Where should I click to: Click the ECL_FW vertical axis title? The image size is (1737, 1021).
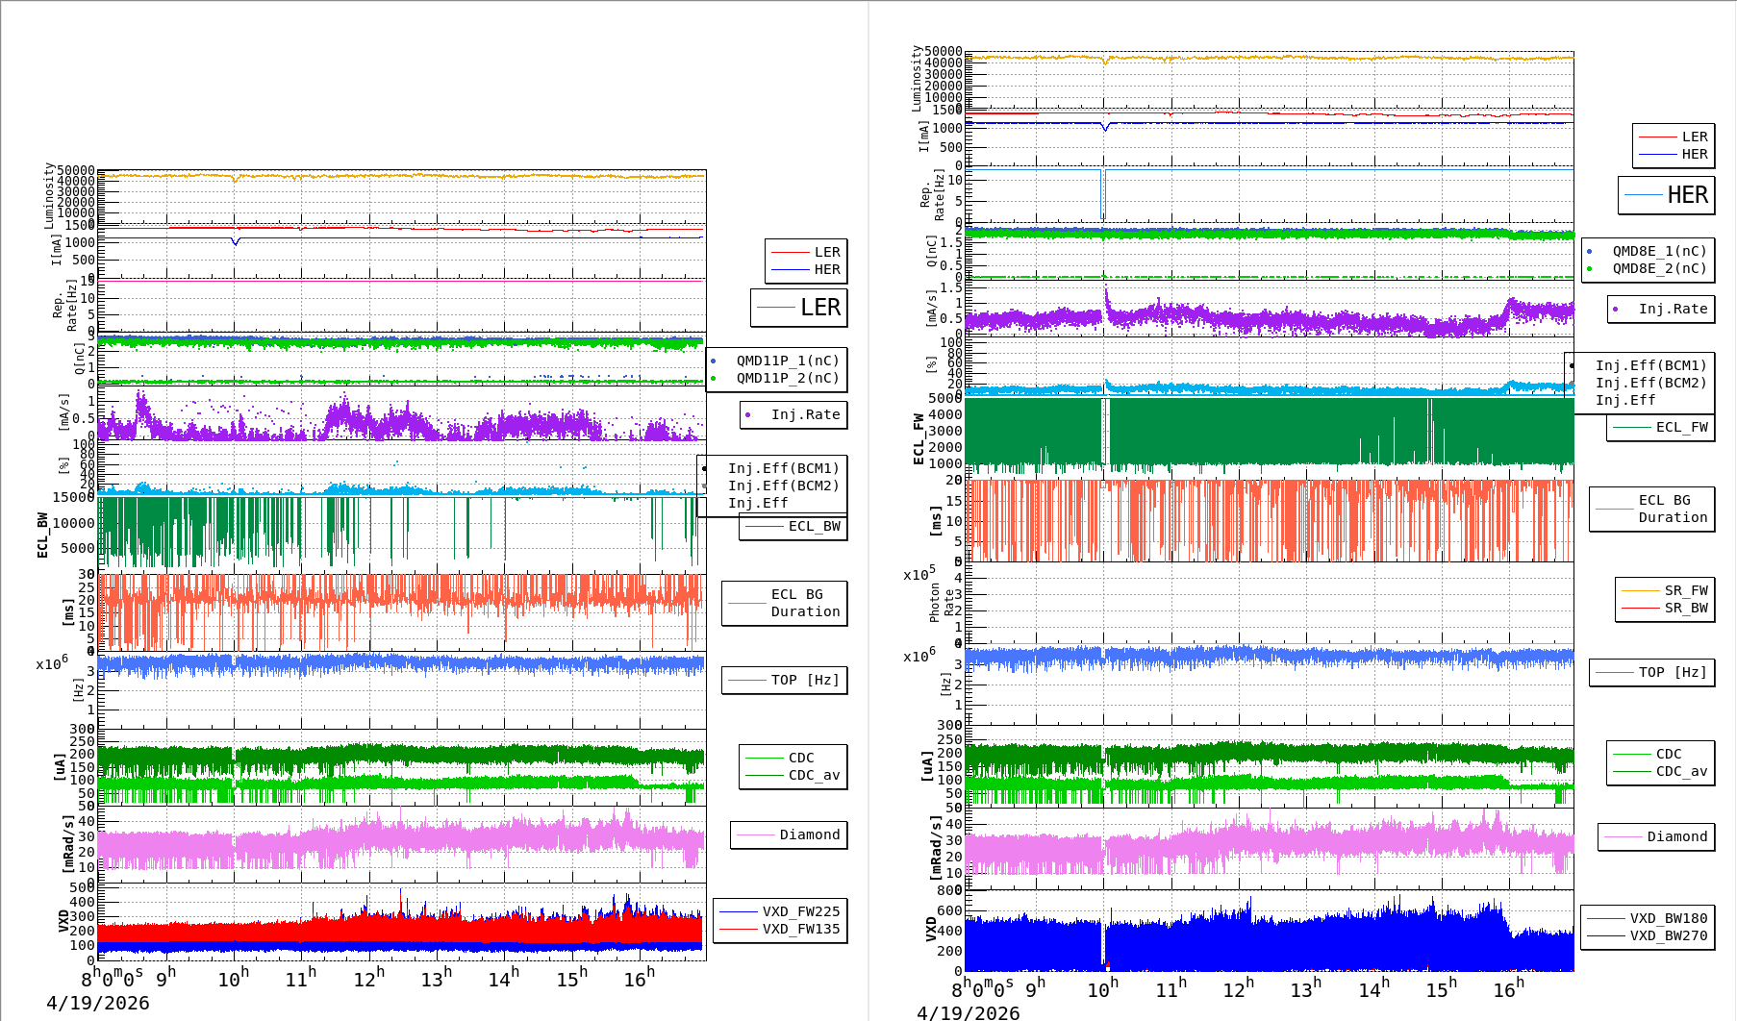point(919,439)
